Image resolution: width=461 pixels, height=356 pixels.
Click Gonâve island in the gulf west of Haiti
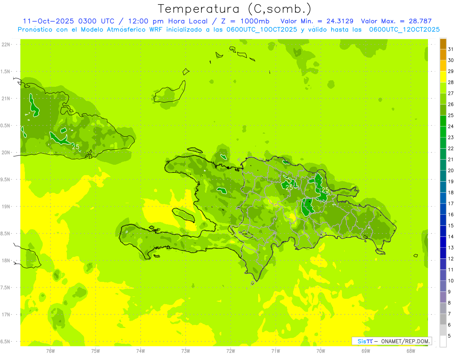(x=184, y=214)
